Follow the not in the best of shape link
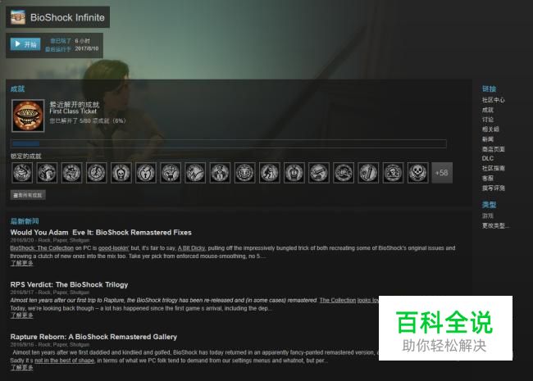The image size is (533, 381). coord(64,361)
